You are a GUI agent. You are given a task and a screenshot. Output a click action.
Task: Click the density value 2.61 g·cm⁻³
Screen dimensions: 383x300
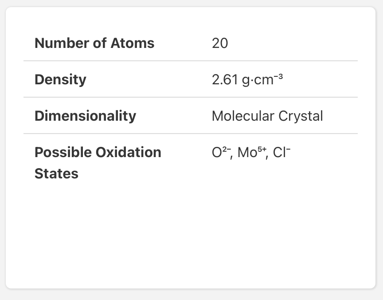tap(247, 79)
